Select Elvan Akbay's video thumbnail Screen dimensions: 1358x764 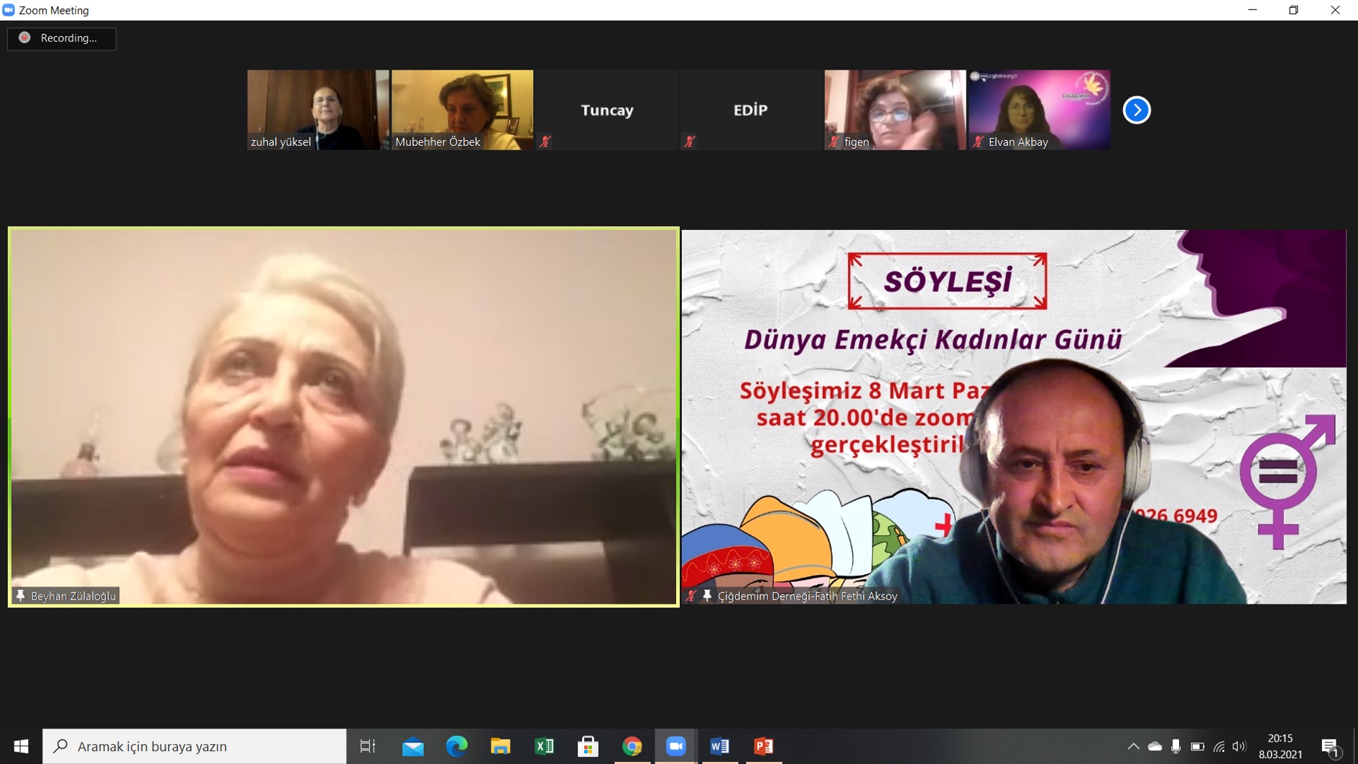(x=1039, y=109)
